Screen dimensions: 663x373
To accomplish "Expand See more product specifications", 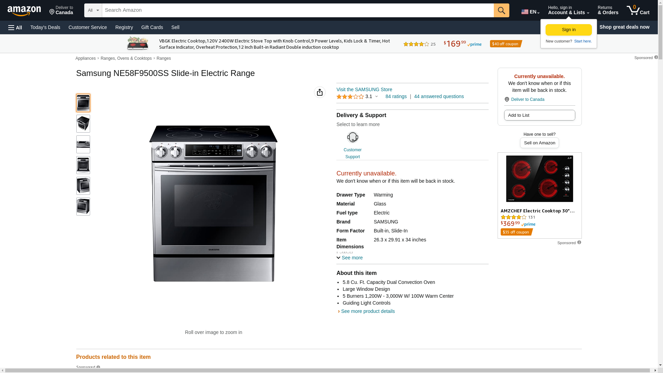I will coord(349,258).
